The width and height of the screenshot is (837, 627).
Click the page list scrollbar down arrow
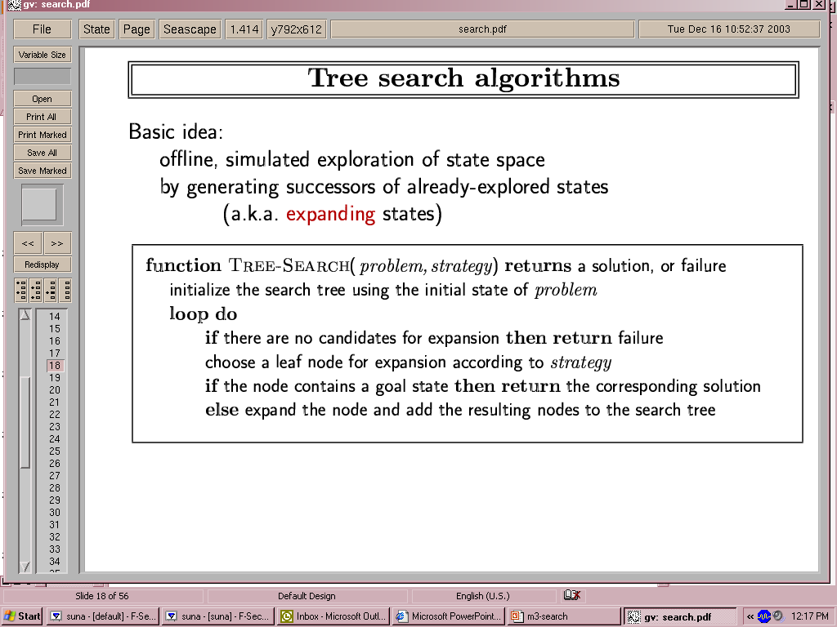point(25,567)
